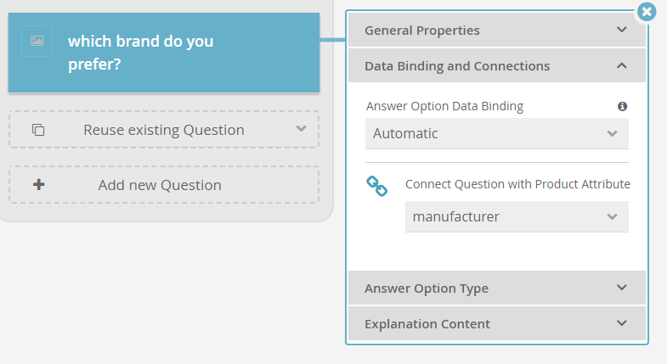Expand the Explanation Content section
The width and height of the screenshot is (667, 364).
click(496, 323)
